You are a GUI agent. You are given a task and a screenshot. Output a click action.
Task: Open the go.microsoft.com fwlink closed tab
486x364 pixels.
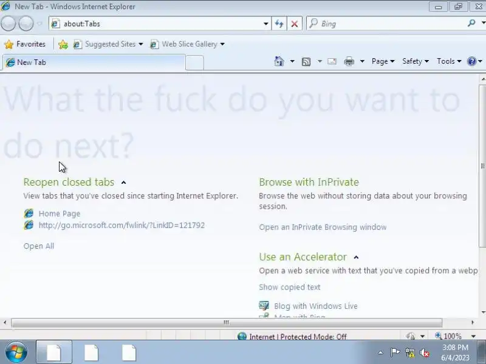122,225
